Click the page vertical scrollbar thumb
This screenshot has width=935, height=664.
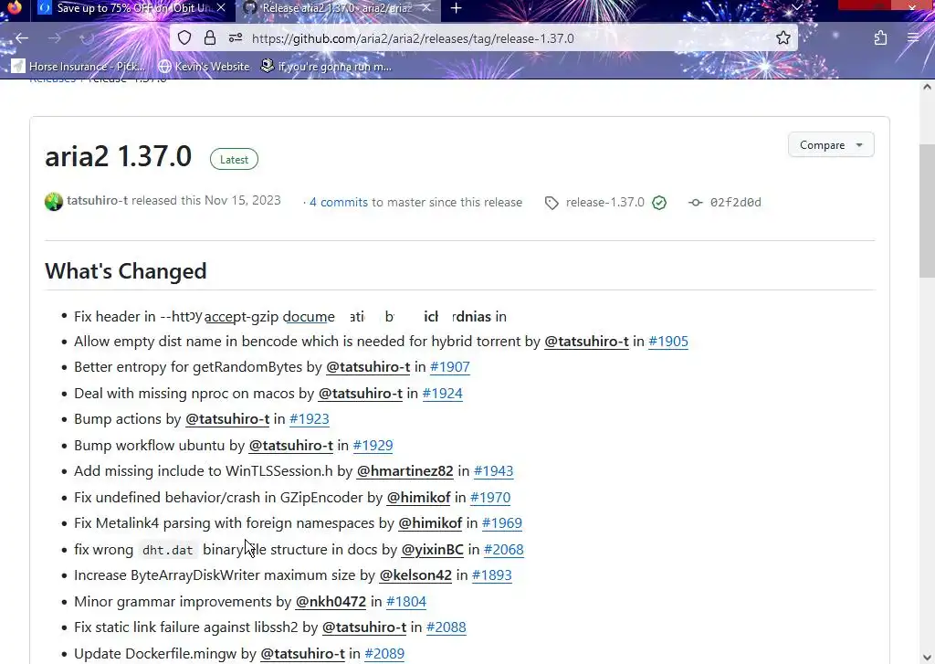(927, 210)
